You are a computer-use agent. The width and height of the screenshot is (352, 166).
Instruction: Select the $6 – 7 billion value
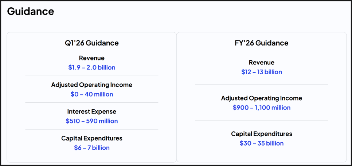point(92,148)
